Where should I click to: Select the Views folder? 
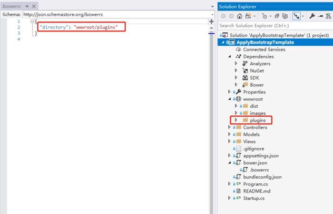(x=249, y=142)
